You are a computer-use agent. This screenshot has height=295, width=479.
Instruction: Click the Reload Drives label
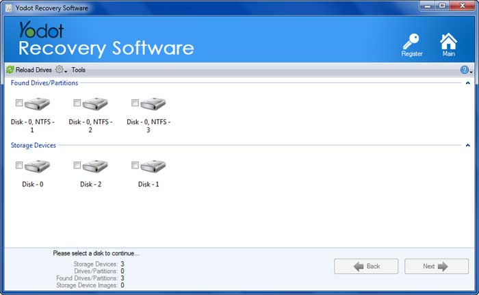pos(34,70)
